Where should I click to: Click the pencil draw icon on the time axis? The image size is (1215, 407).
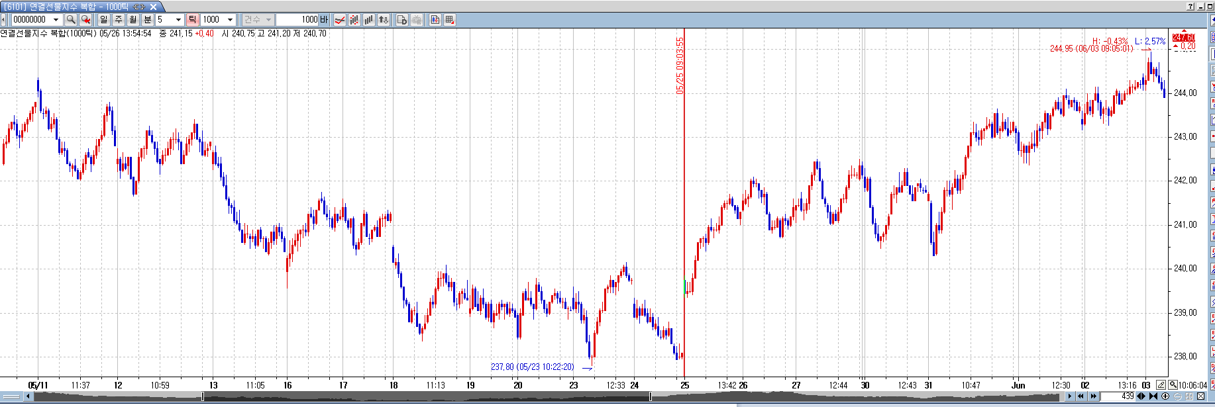click(1161, 385)
